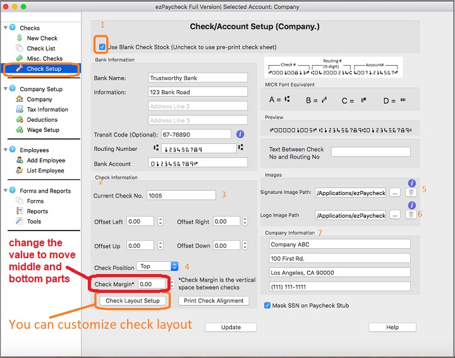Delete logo image with trash button
The height and width of the screenshot is (358, 455).
click(411, 215)
